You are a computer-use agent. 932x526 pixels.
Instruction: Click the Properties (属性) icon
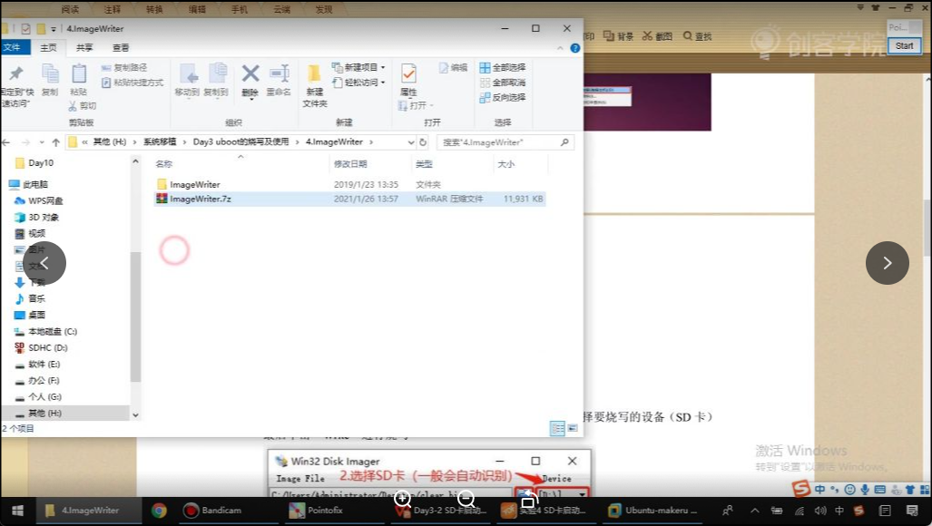pyautogui.click(x=408, y=74)
